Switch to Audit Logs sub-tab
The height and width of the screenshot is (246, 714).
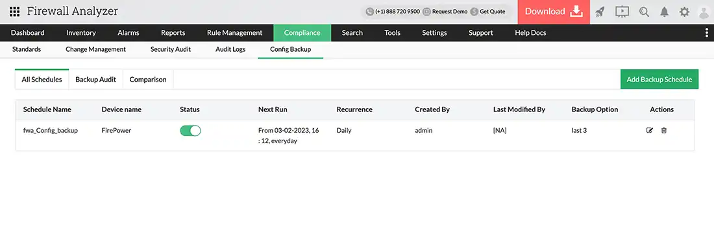click(x=230, y=49)
